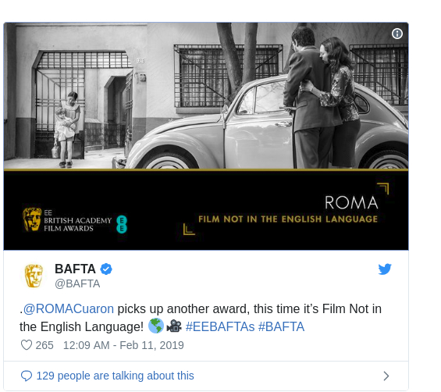Click the Twitter bird logo
Screen dimensions: 441x392
click(x=385, y=269)
